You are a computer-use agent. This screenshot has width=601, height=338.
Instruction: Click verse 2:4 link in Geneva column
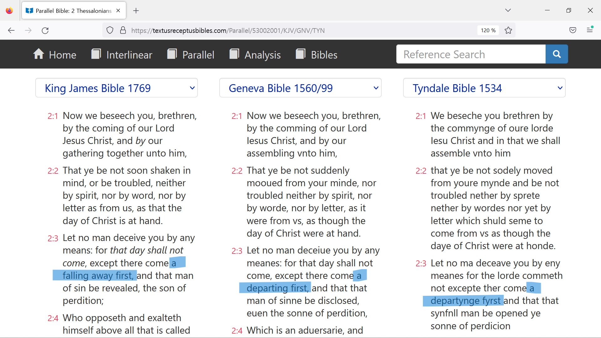coord(237,331)
